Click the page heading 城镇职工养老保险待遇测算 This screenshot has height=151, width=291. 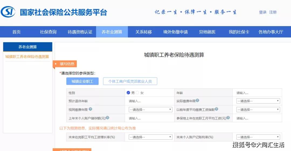174,55
